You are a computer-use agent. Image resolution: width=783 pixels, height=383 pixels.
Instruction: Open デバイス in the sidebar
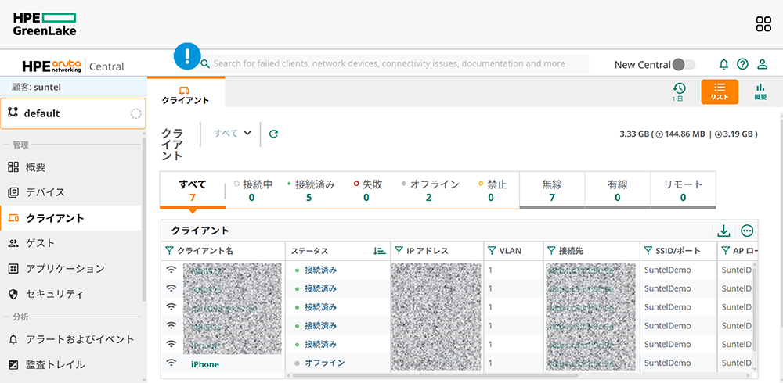click(71, 192)
